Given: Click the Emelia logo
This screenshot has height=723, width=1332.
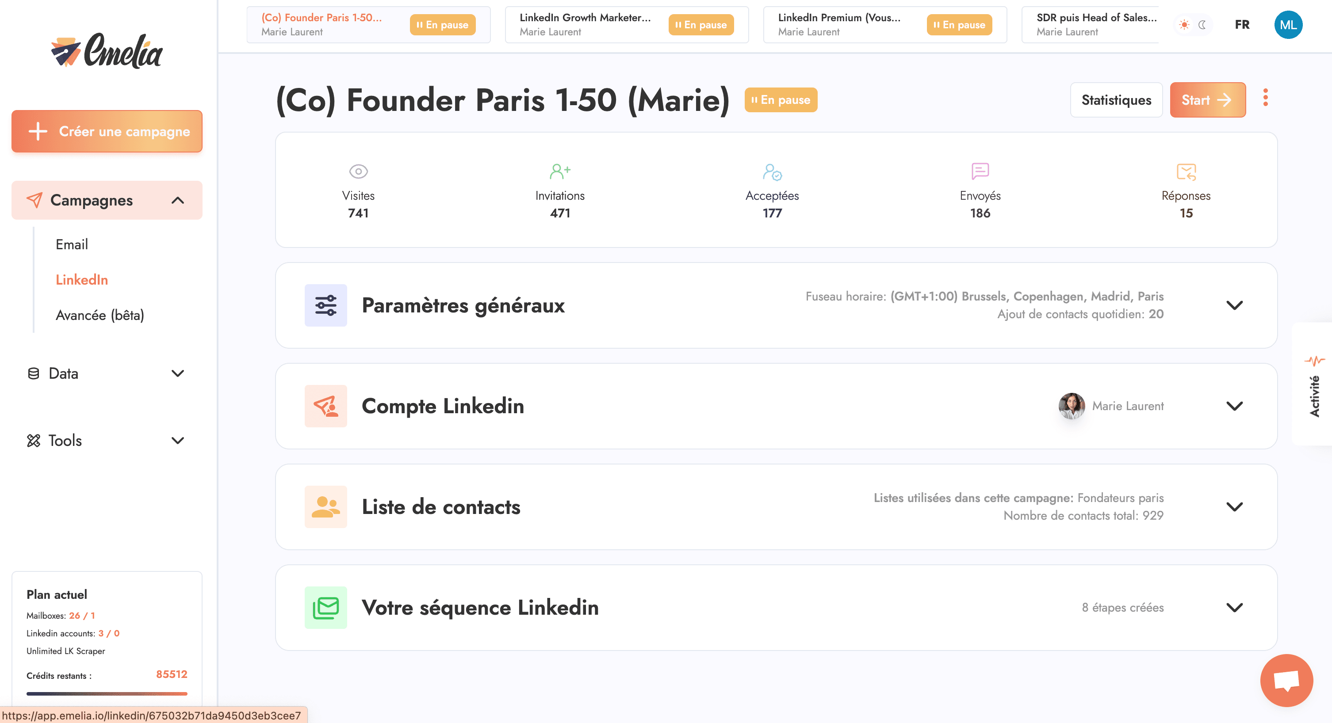Looking at the screenshot, I should point(107,51).
